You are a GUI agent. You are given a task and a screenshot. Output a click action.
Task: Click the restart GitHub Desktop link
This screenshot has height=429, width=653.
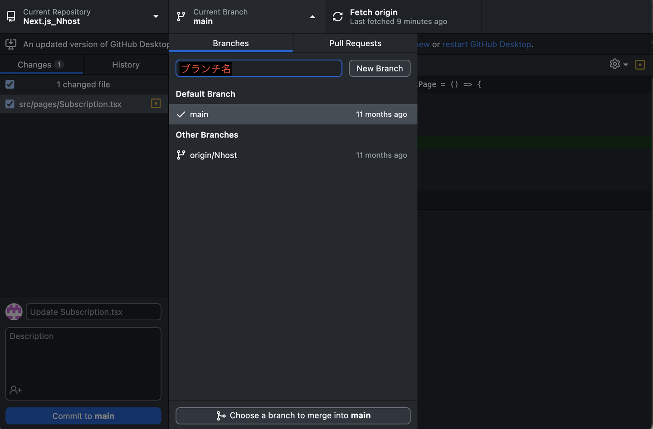[487, 44]
